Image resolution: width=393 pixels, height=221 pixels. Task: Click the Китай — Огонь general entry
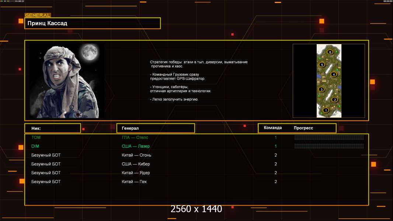[x=136, y=155]
